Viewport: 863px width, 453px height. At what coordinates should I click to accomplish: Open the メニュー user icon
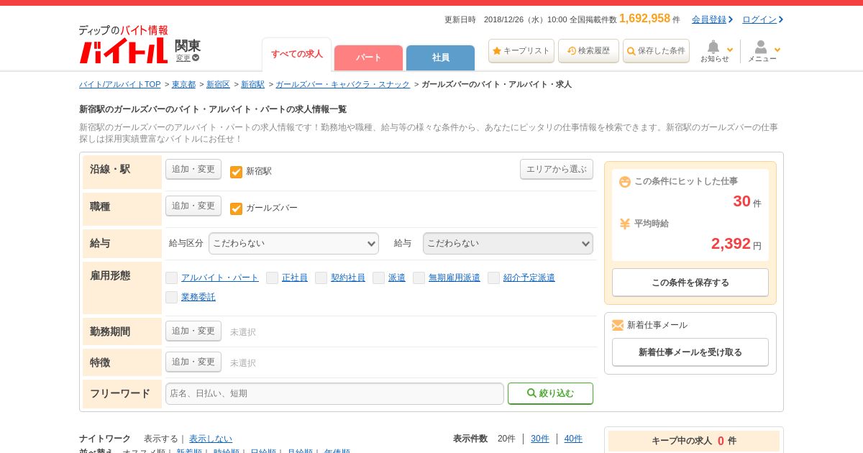[761, 47]
